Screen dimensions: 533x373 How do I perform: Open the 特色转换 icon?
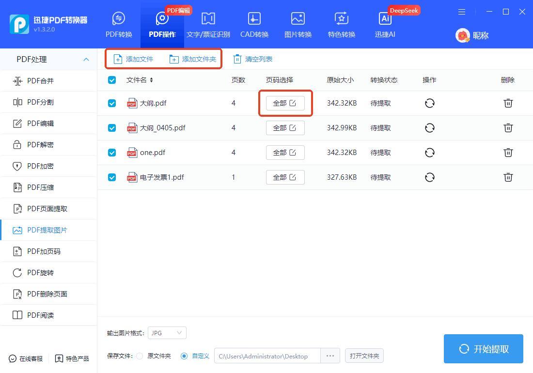[x=341, y=19]
